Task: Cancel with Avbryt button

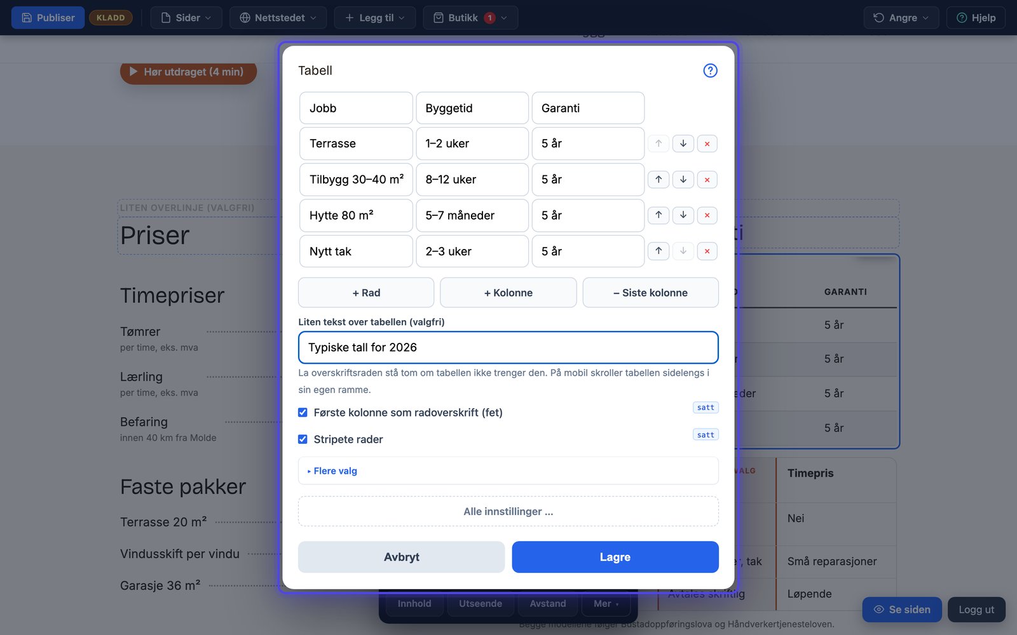Action: point(402,557)
